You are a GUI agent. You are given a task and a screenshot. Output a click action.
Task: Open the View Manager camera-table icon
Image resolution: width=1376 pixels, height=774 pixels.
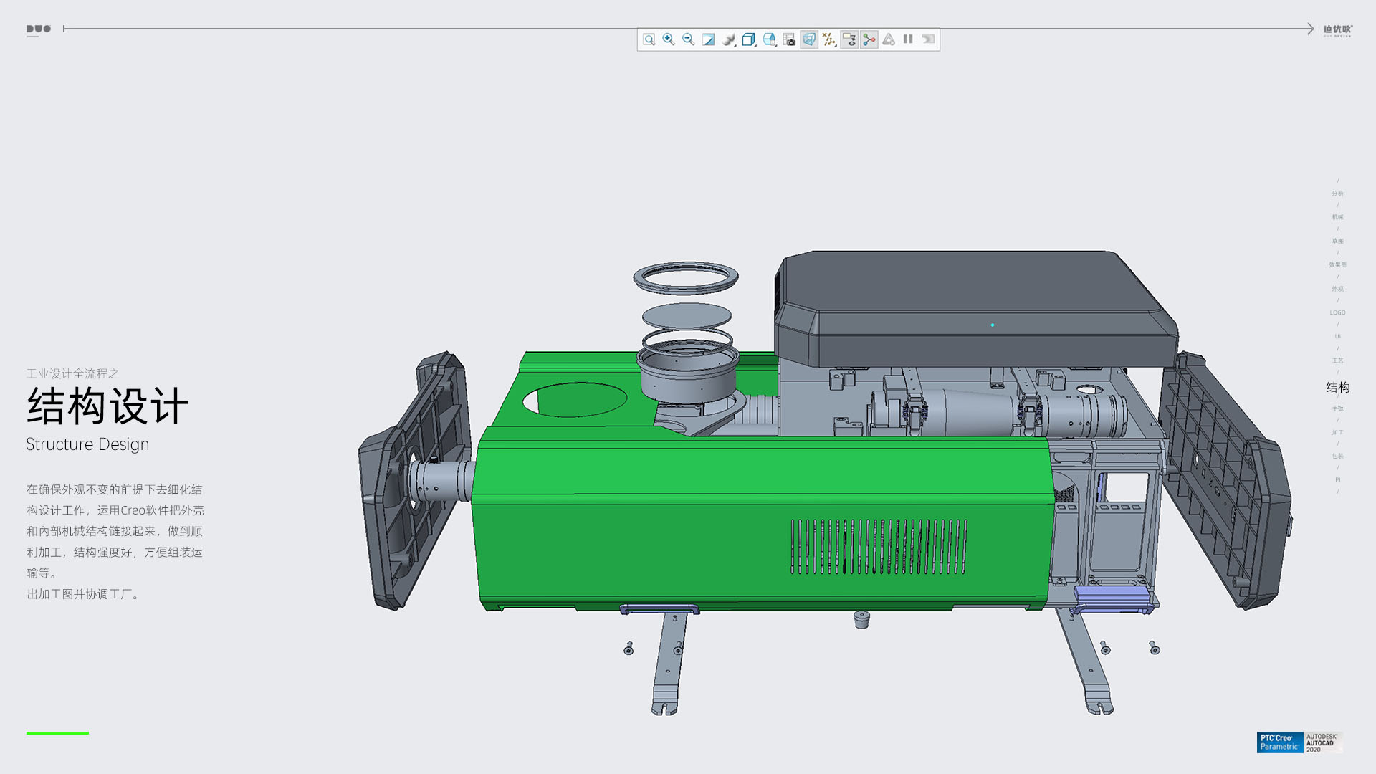click(x=789, y=39)
